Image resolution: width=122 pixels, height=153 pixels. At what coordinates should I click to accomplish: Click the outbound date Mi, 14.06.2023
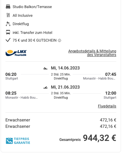pos(65,68)
